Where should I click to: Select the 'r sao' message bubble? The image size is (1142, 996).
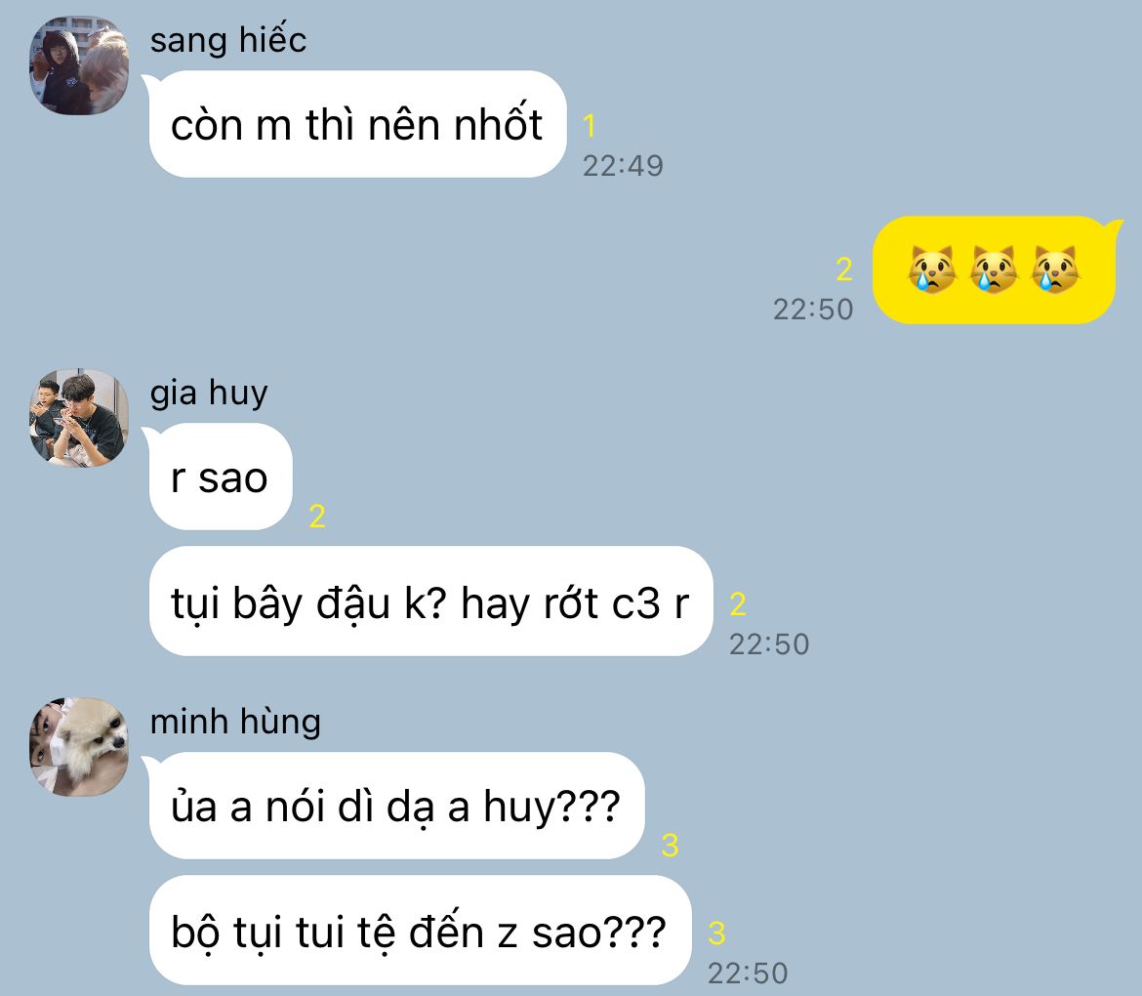[x=221, y=477]
